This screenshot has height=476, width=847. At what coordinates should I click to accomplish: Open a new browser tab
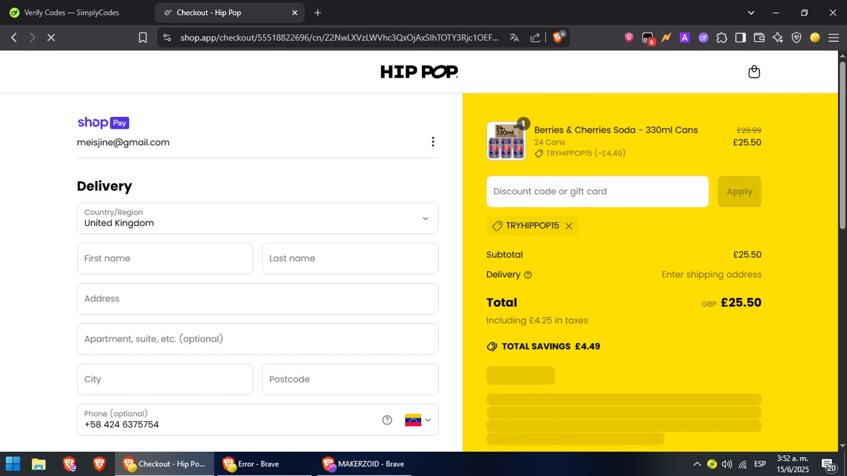tap(318, 12)
